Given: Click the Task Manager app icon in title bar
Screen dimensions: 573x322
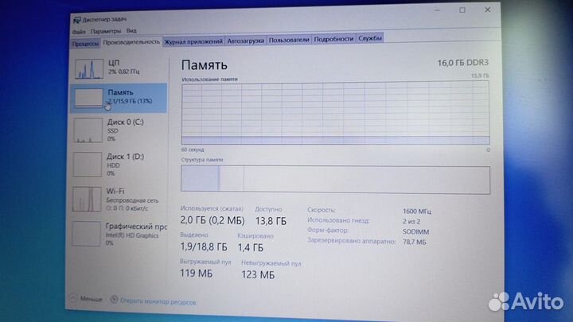Looking at the screenshot, I should coord(76,20).
